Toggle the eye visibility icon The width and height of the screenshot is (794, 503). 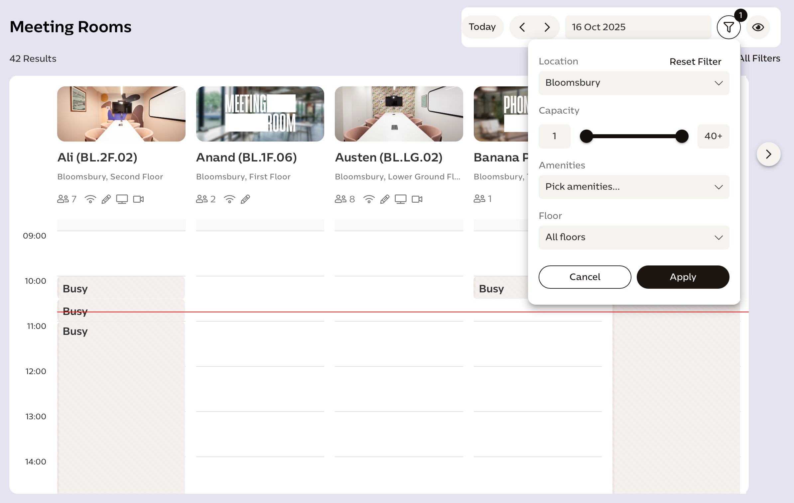[x=758, y=27]
